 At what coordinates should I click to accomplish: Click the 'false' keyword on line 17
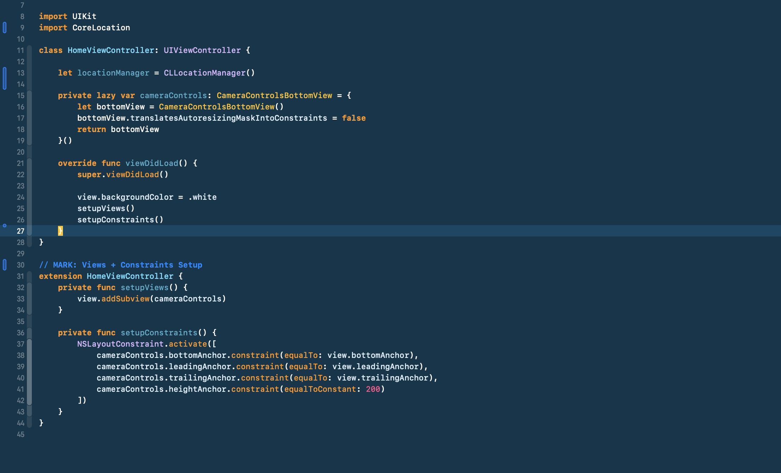coord(354,118)
